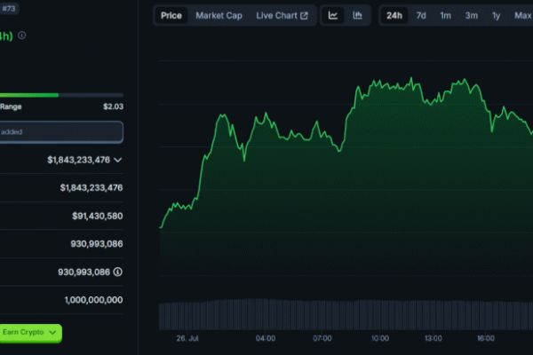533x355 pixels.
Task: Switch to candlestick chart view icon
Action: coord(357,15)
